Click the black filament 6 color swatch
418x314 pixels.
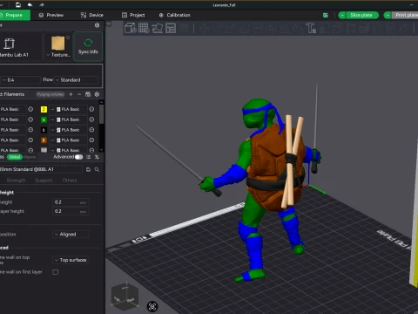pyautogui.click(x=44, y=130)
